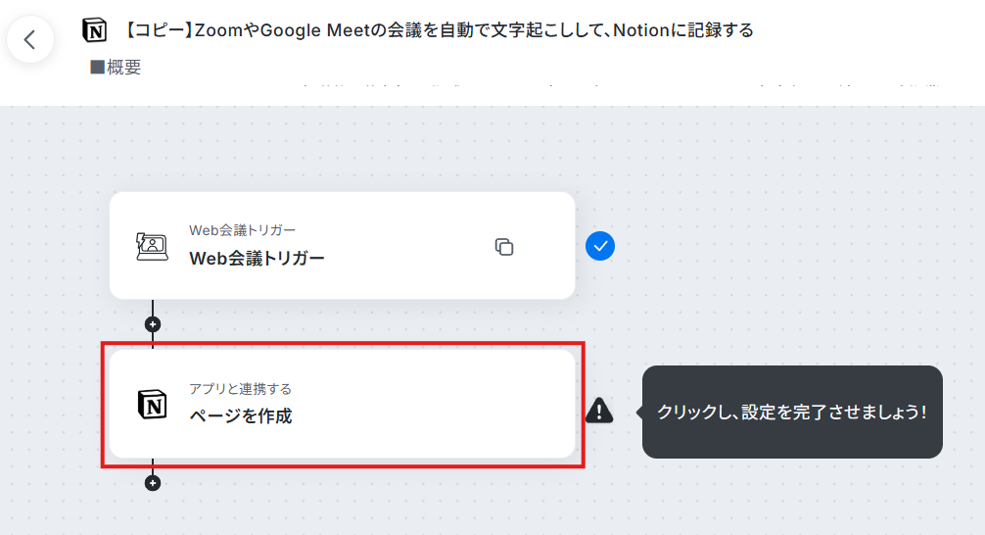Add a step below Web会議トリガー using the plus node

153,324
